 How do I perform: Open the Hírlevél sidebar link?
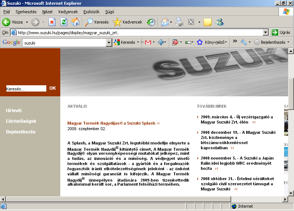pos(14,111)
